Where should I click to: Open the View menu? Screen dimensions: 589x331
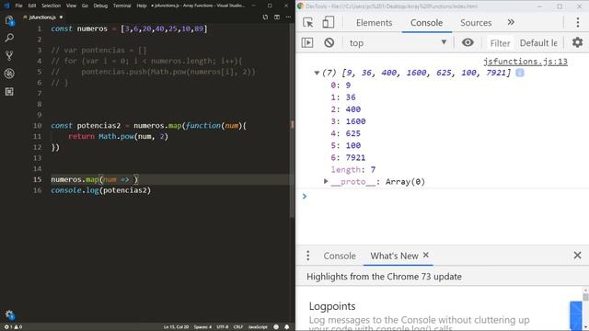tap(71, 6)
